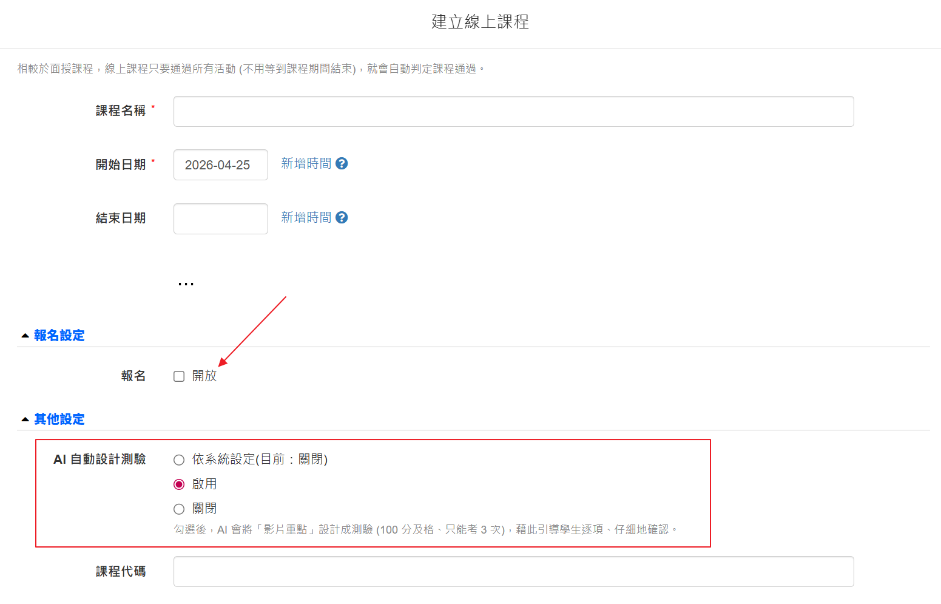Click the collapse triangle before 其他設定
941x604 pixels.
25,419
